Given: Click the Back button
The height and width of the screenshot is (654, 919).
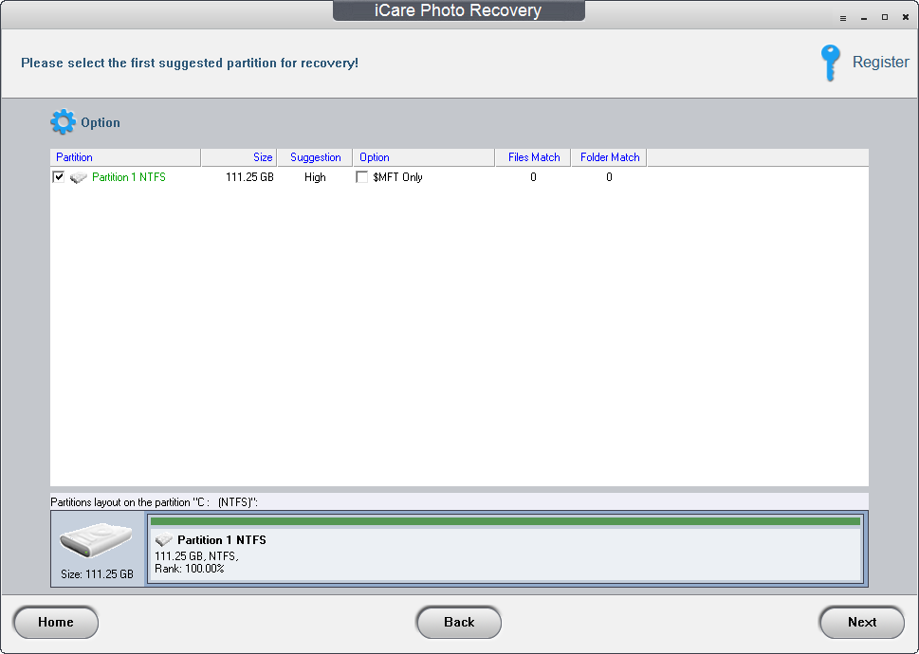Looking at the screenshot, I should click(x=459, y=622).
